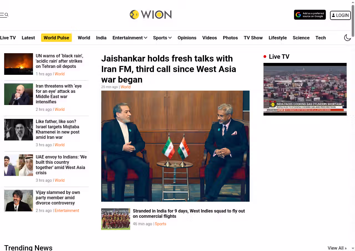Toggle dark mode moon icon

(348, 38)
